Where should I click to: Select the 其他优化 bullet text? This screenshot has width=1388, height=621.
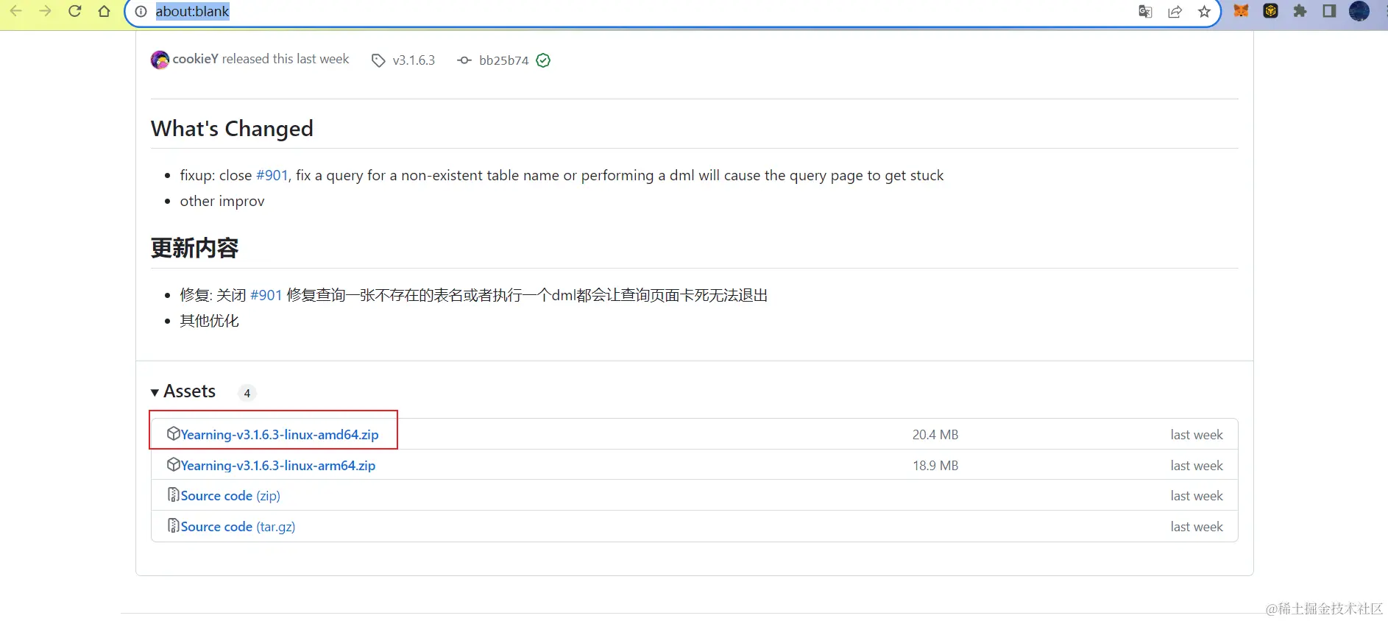pyautogui.click(x=210, y=321)
